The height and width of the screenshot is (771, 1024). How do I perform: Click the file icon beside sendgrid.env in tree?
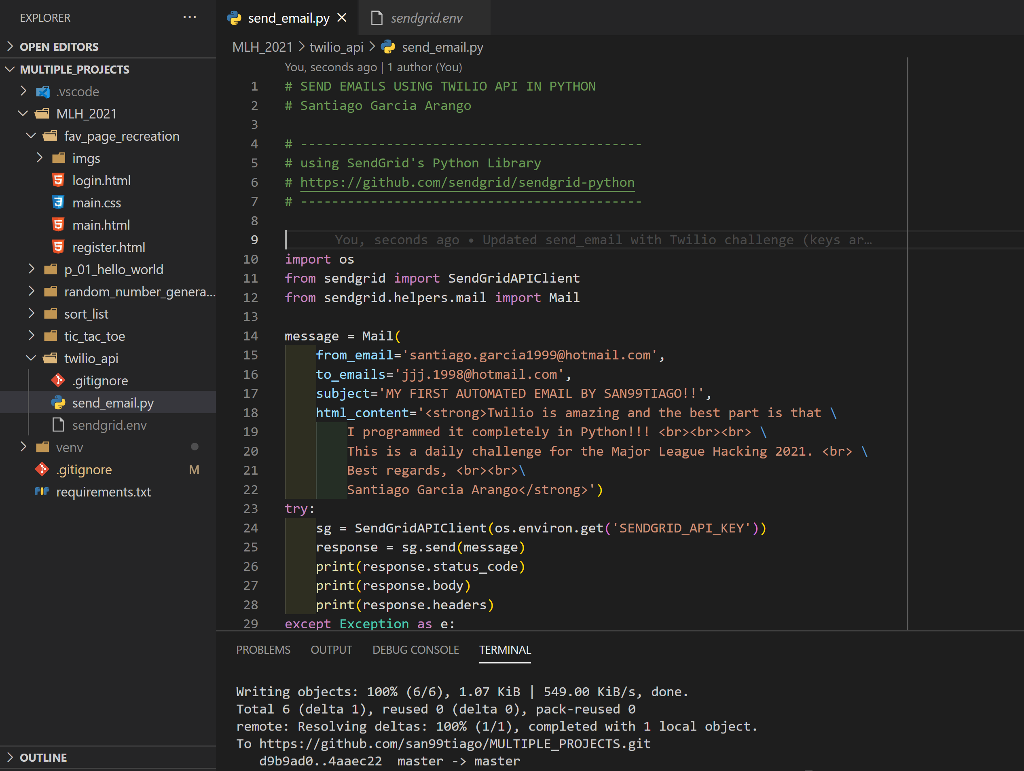(58, 425)
